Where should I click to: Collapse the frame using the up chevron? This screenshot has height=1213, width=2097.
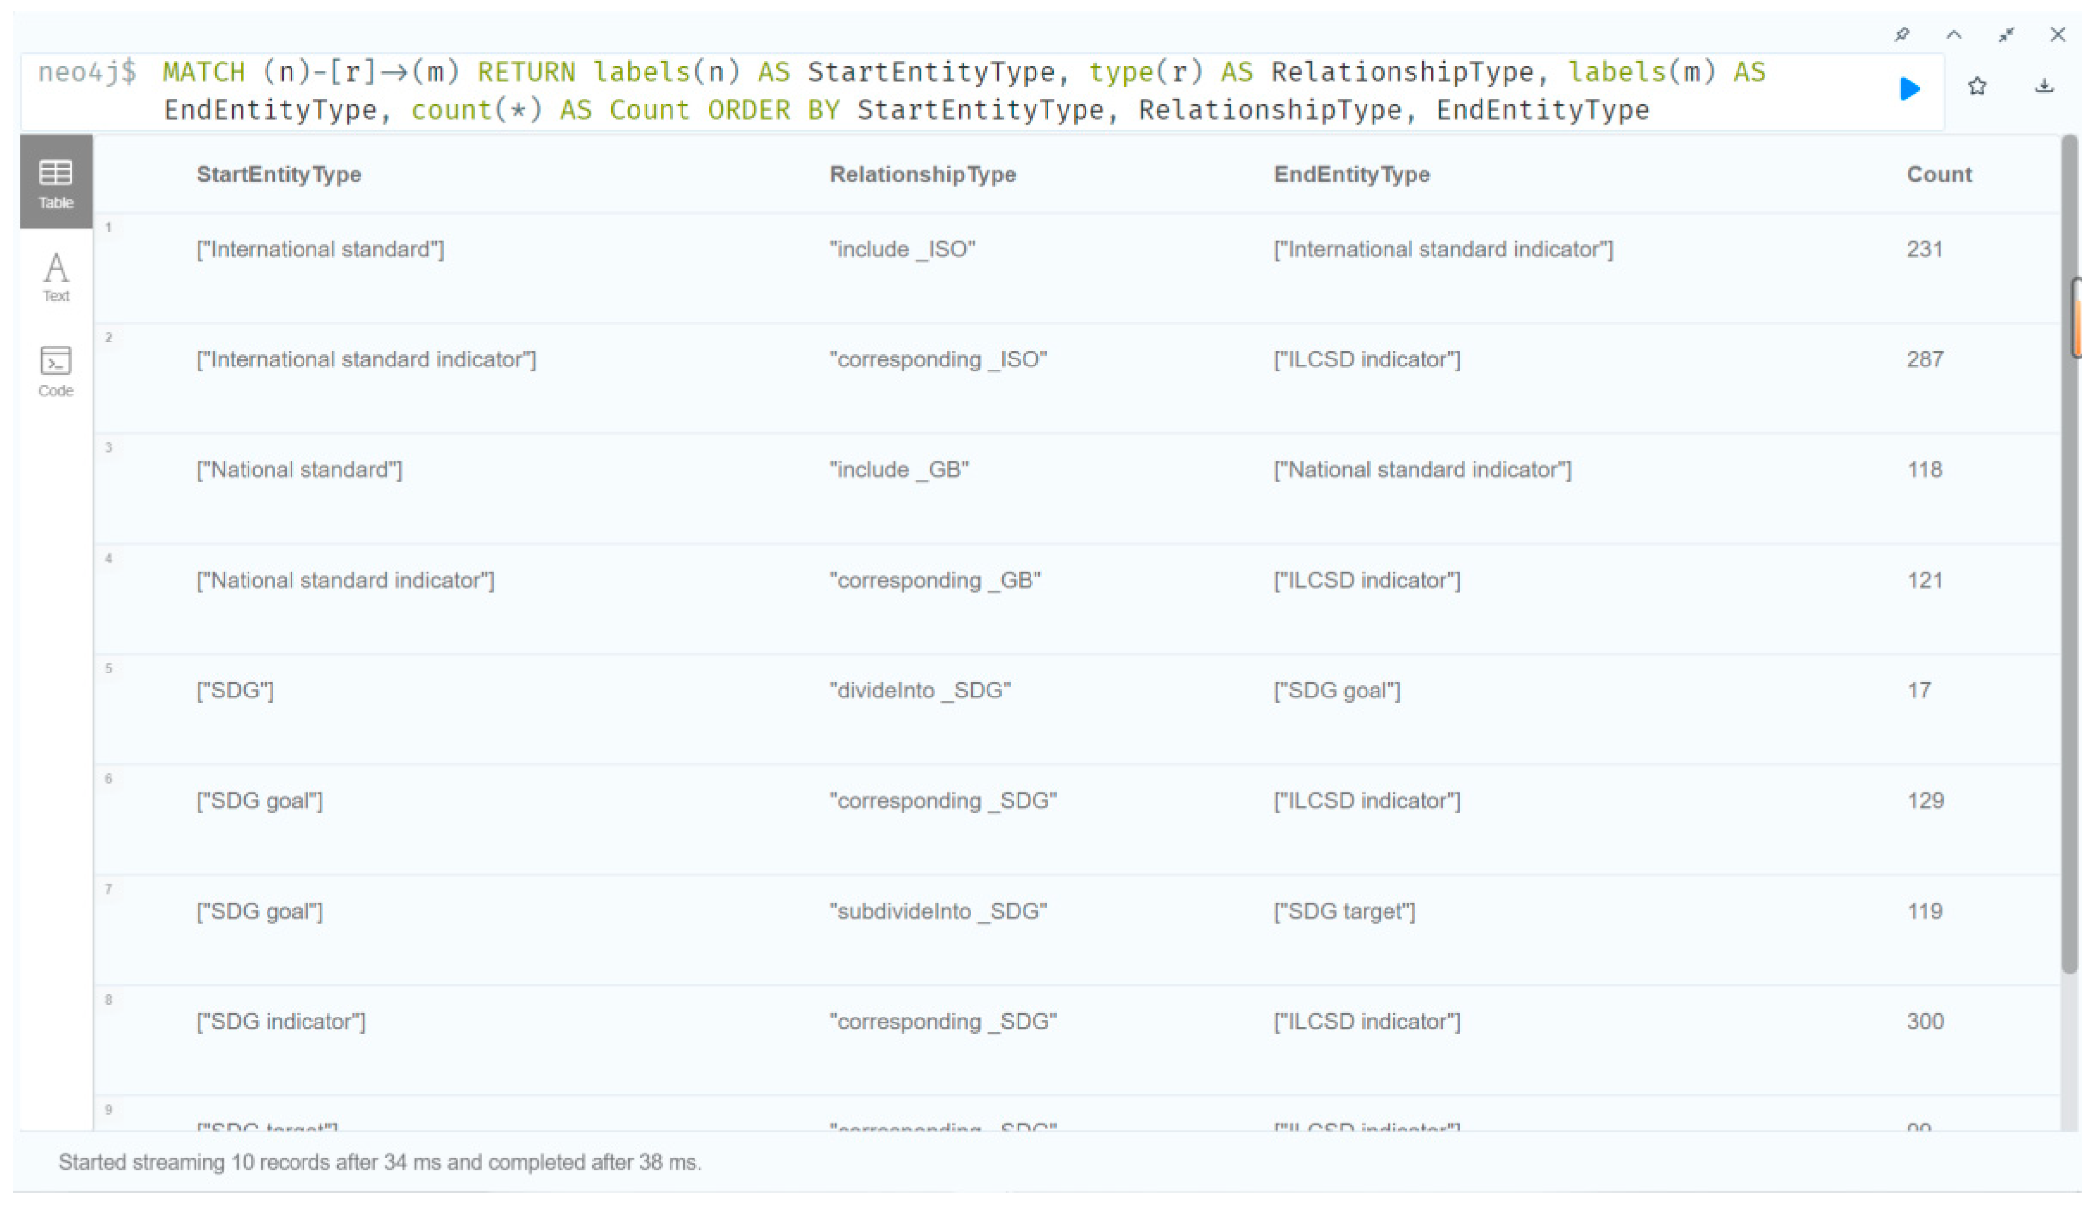pos(1954,35)
